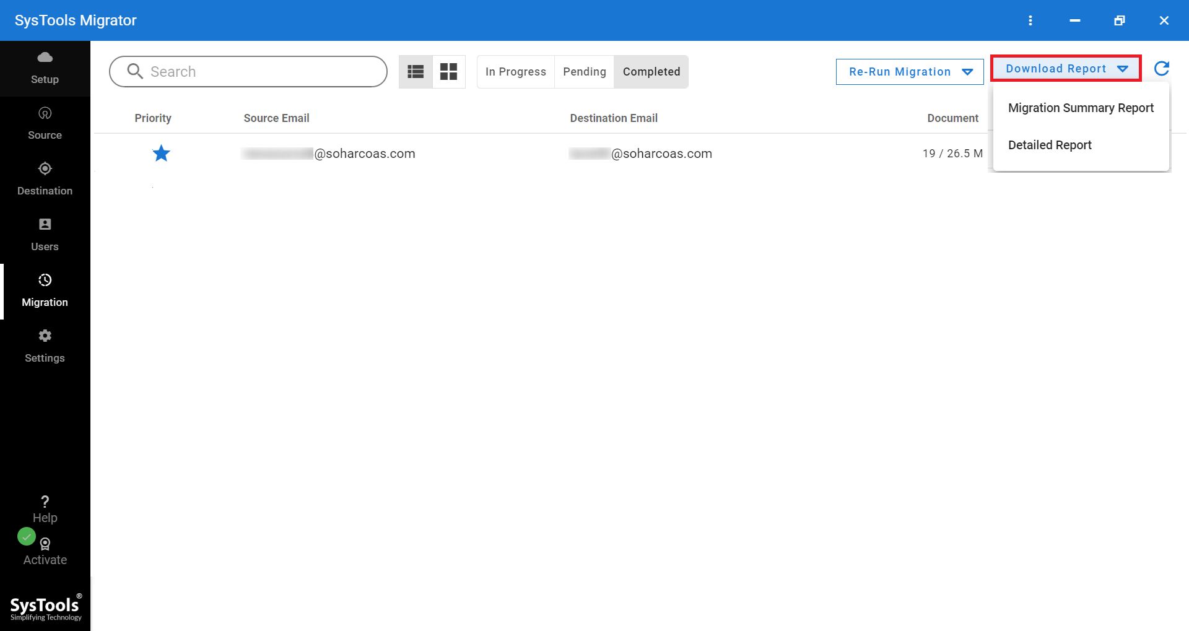Screen dimensions: 1189x631
Task: Sort by the Source Email column header
Action: (x=276, y=118)
